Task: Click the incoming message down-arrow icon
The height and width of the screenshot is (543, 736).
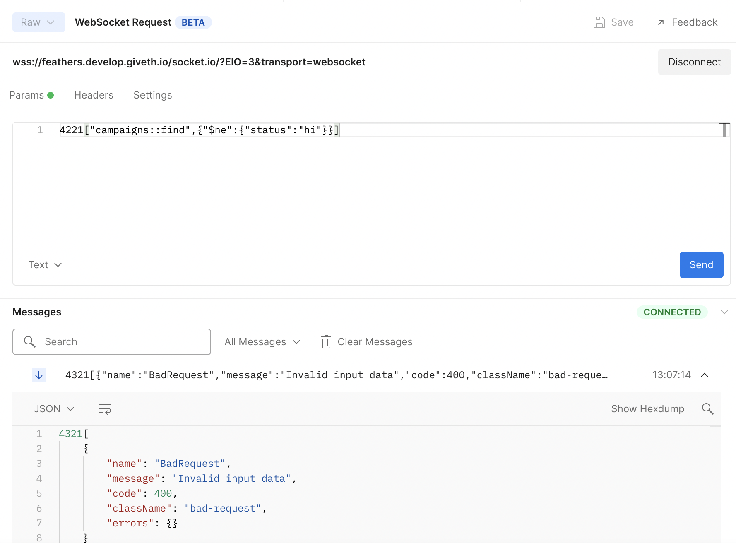Action: [39, 375]
